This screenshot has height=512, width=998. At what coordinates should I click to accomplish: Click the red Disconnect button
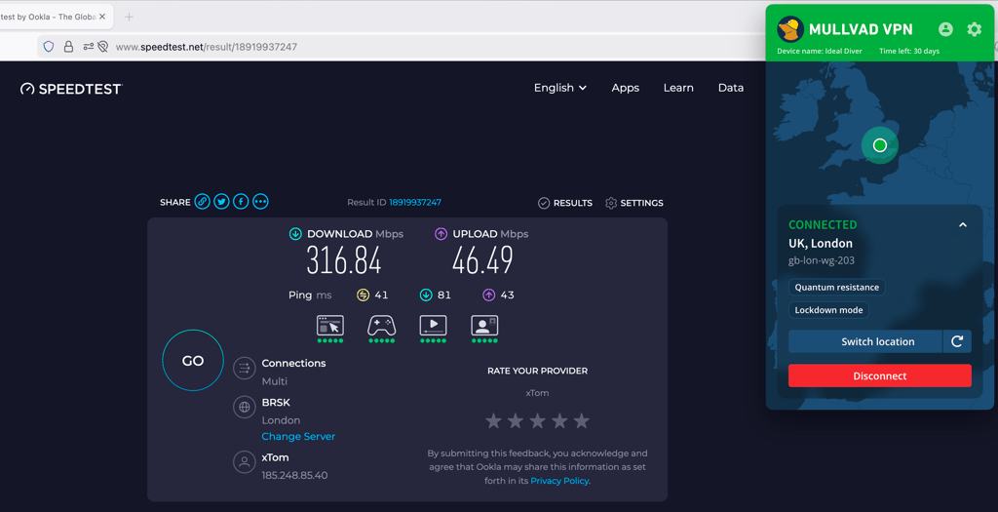click(880, 375)
